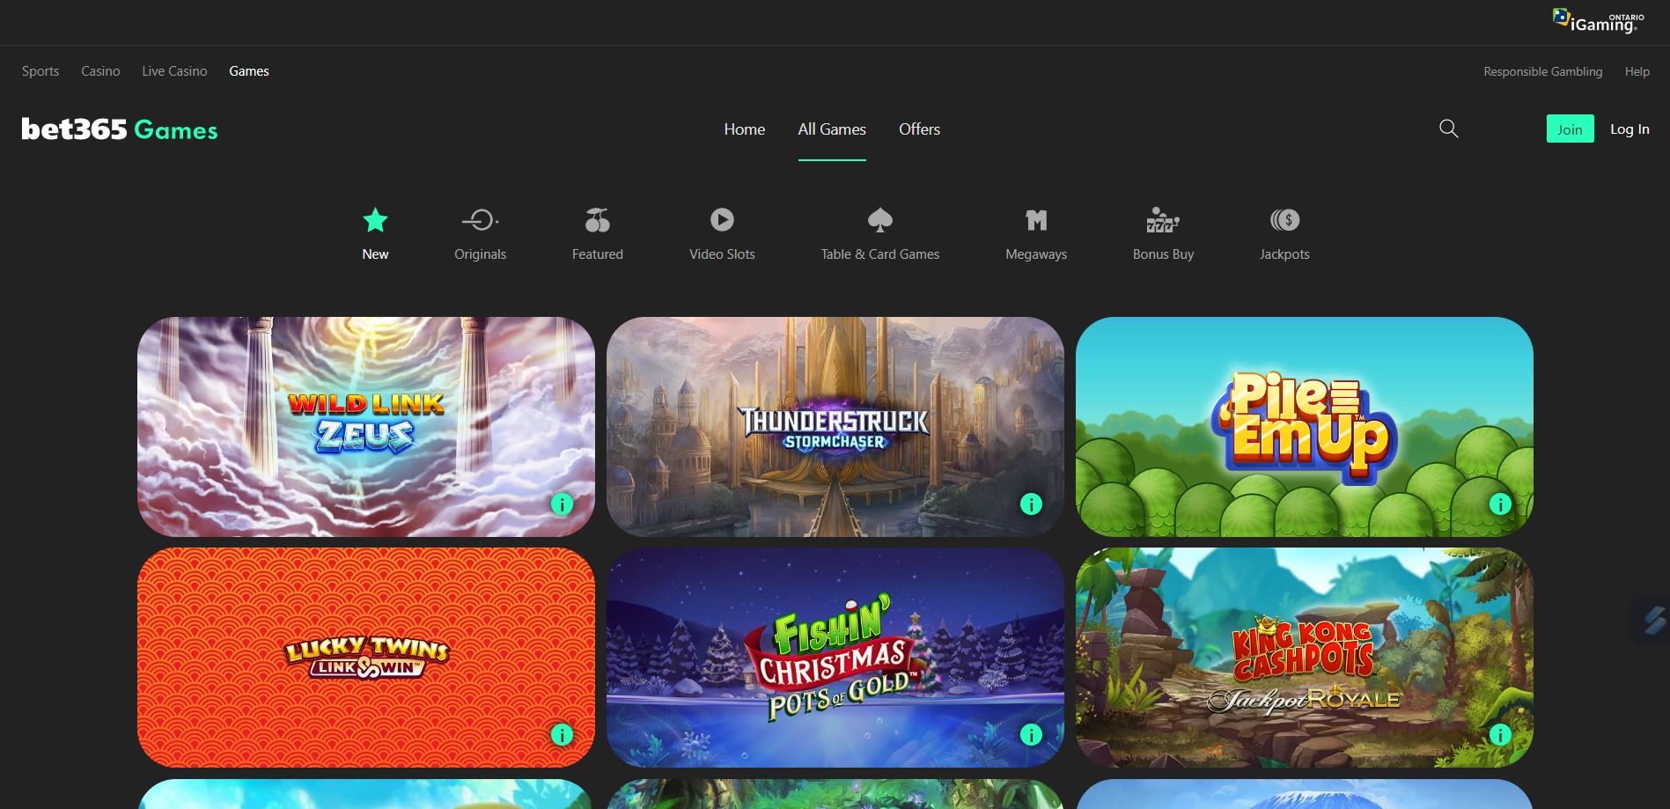The height and width of the screenshot is (809, 1670).
Task: Launch the Pile Em Up game tile
Action: [x=1305, y=427]
